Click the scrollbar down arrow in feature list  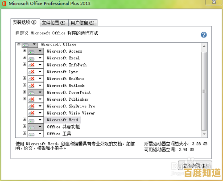(x=204, y=134)
